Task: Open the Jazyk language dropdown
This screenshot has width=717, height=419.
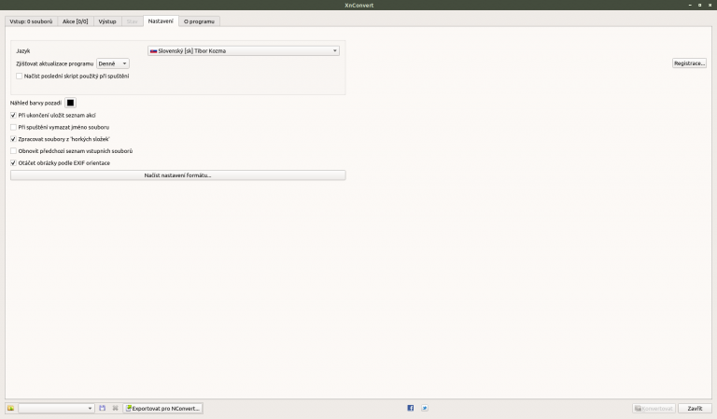Action: [x=244, y=50]
